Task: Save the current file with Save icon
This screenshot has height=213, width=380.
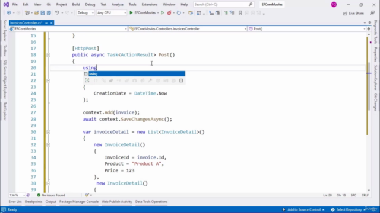Action: (43, 13)
